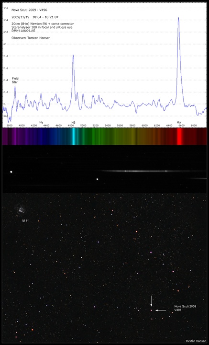Click the left-pointing arrow beside the nova
Viewport: 209px width, 345px height.
161,310
